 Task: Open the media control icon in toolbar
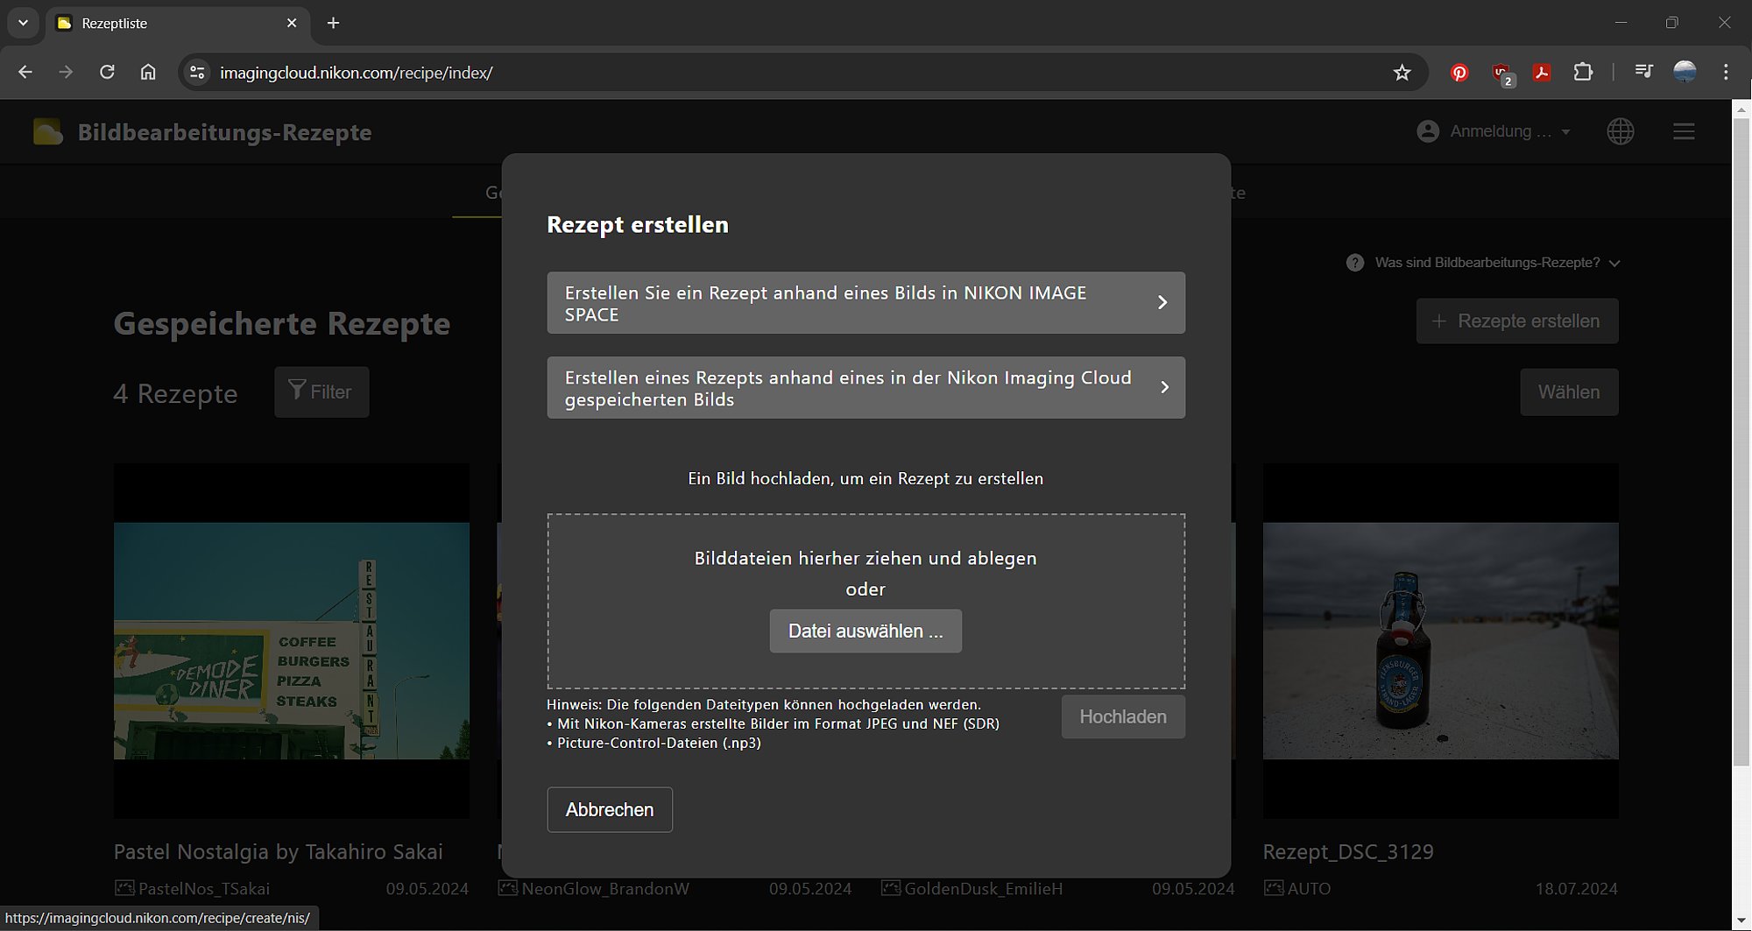pos(1643,73)
